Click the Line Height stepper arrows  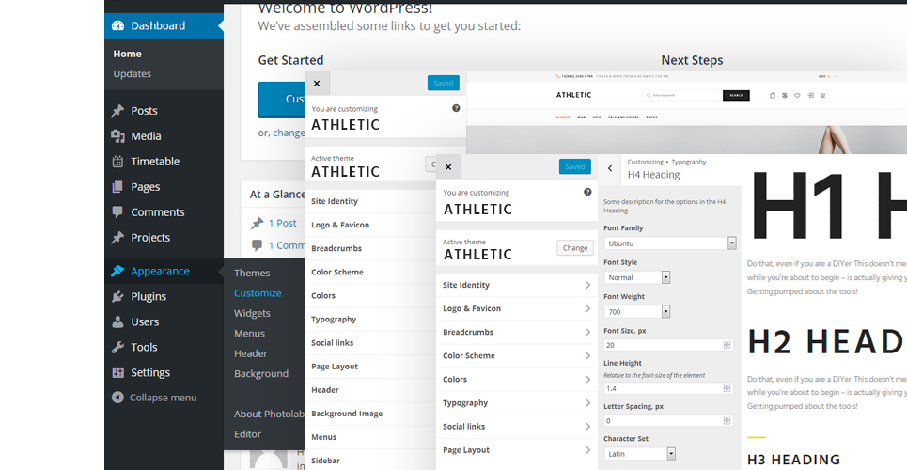[727, 388]
